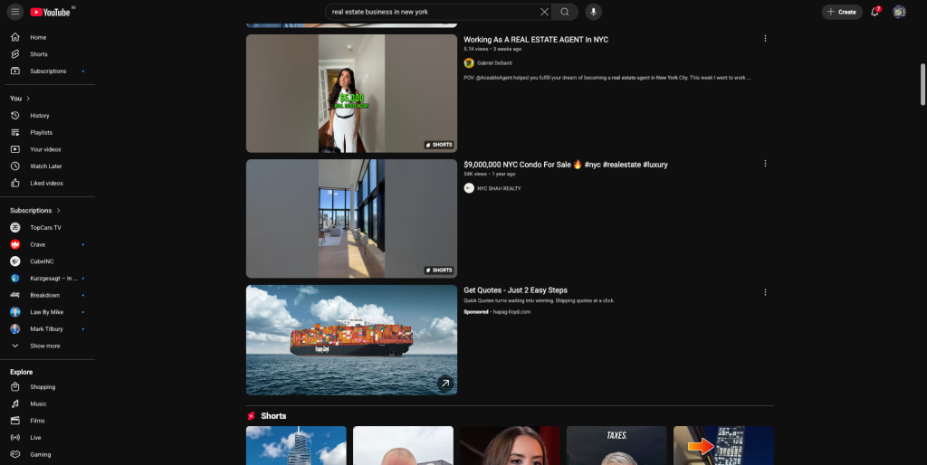The width and height of the screenshot is (927, 465).
Task: Start voice search with microphone icon
Action: [x=593, y=12]
